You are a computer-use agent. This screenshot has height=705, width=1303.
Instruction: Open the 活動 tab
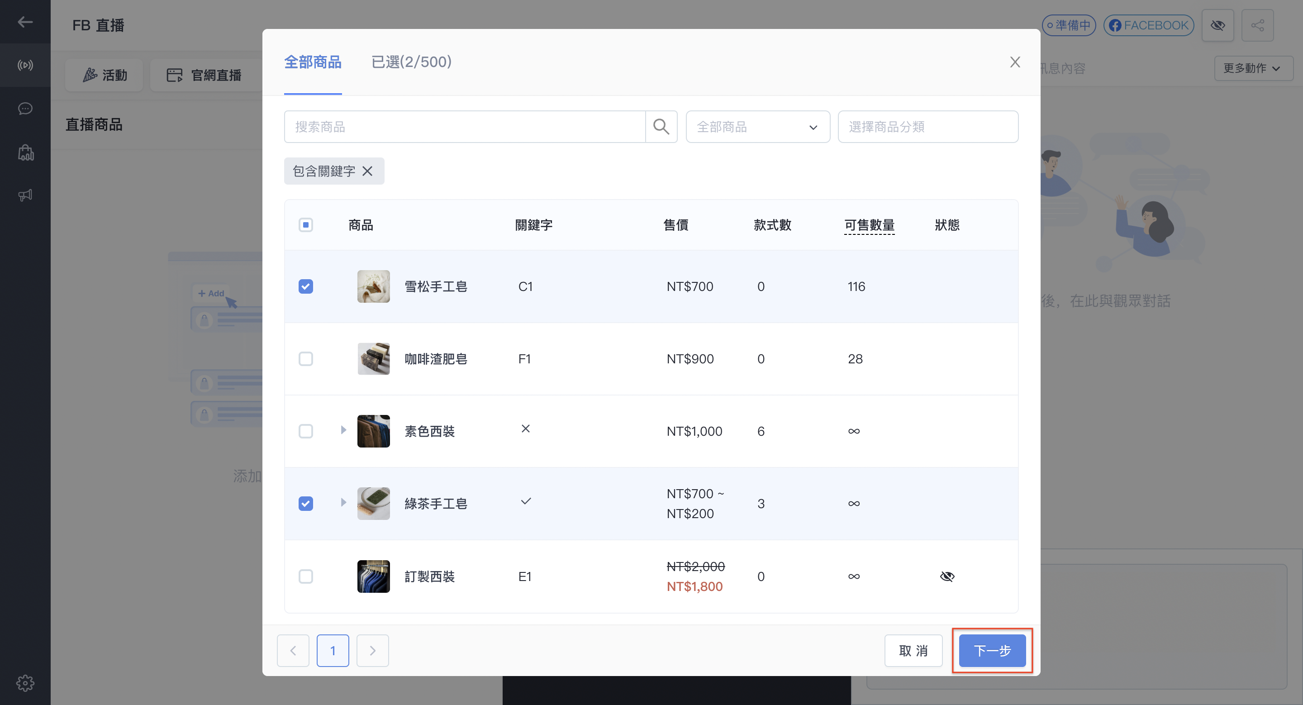click(104, 75)
